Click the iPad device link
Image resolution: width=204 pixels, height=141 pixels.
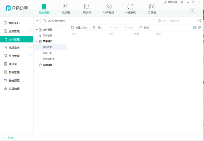tap(11, 138)
